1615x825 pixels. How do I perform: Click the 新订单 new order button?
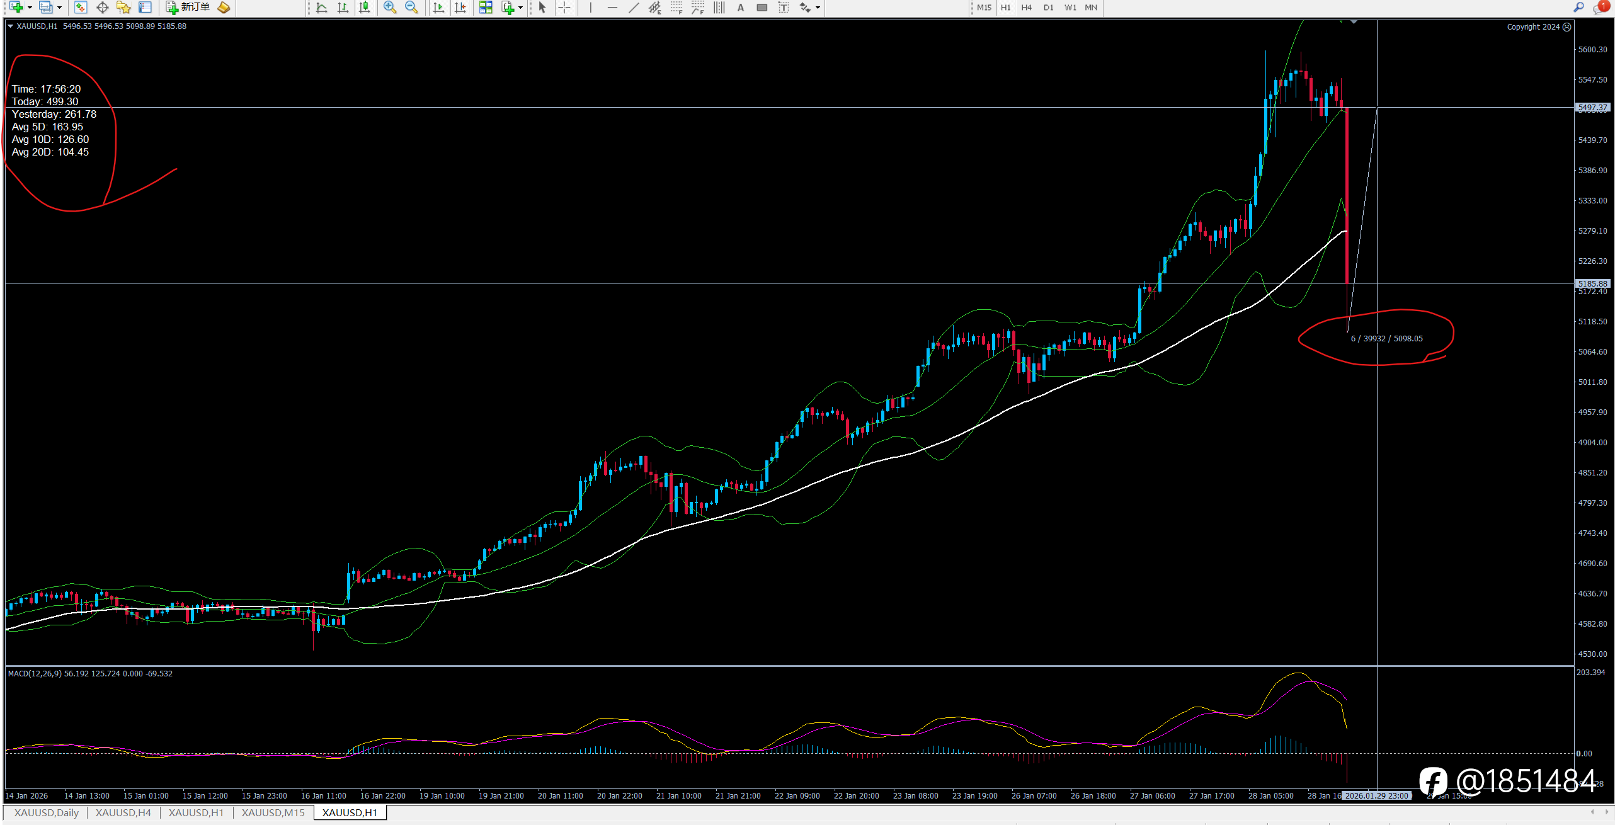pos(188,8)
